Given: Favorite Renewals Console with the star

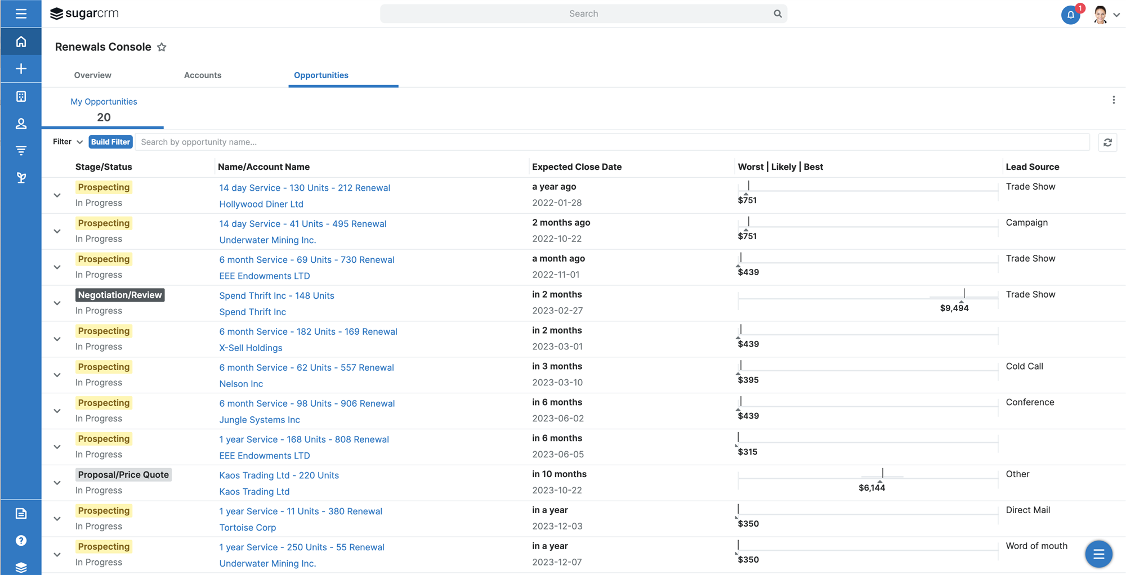Looking at the screenshot, I should (162, 47).
